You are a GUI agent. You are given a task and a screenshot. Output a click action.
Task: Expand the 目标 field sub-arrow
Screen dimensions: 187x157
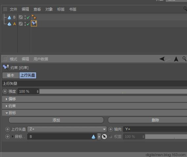click(x=13, y=136)
